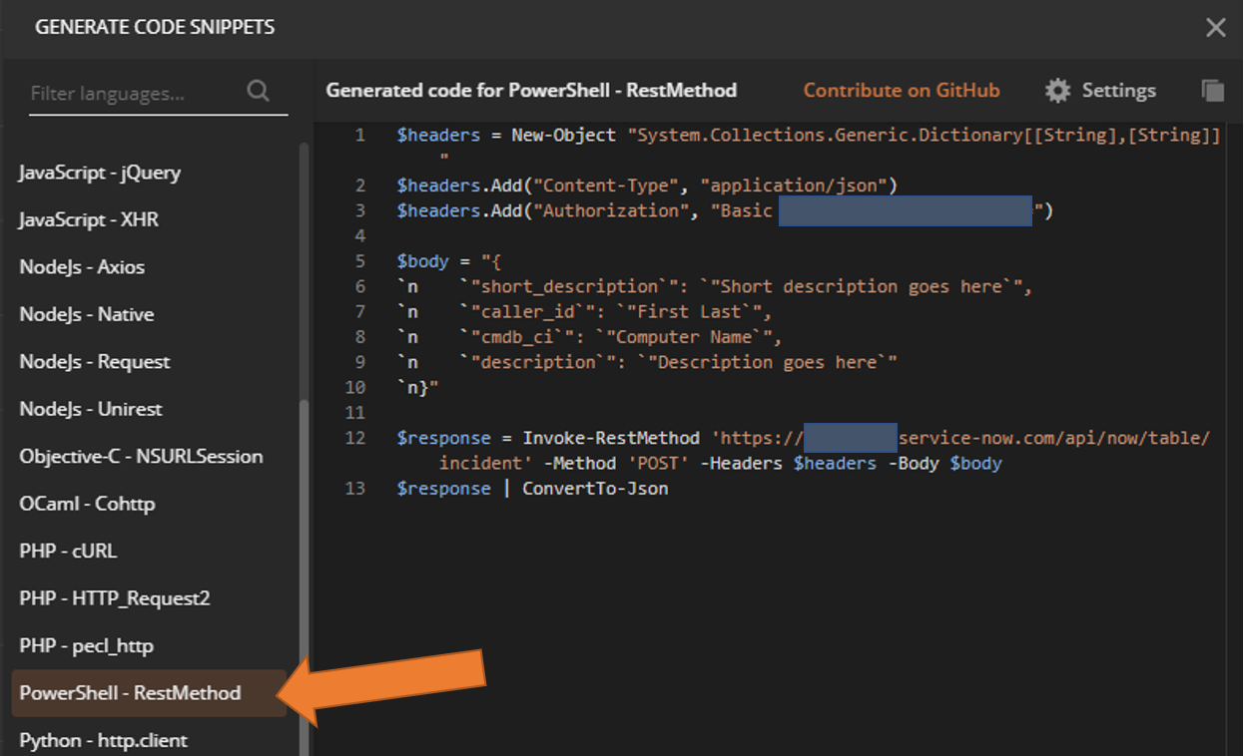Click line number 12 in the gutter

point(354,438)
